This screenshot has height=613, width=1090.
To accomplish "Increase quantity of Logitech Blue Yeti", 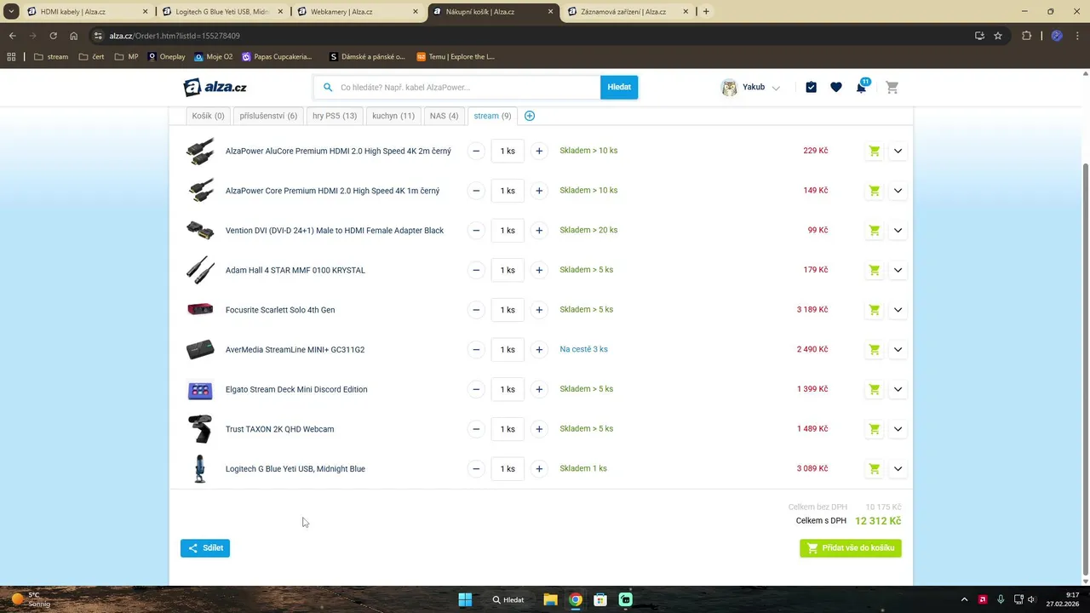I will click(539, 469).
